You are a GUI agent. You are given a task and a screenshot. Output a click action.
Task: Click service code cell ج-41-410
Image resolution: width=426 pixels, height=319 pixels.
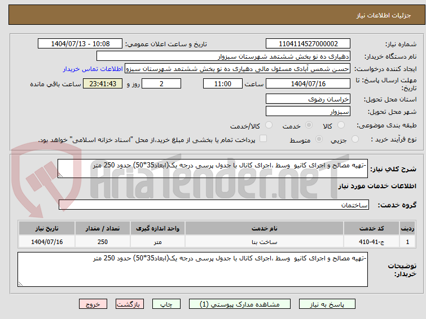pos(371,242)
